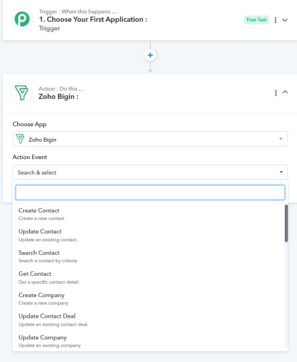Click the Zoho Bigin action logo

point(22,93)
